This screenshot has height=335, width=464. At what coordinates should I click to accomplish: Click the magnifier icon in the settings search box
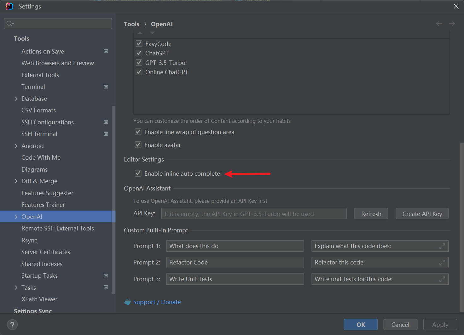tap(9, 23)
